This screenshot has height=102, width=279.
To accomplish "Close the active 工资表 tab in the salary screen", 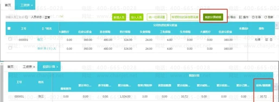I will pyautogui.click(x=32, y=5).
